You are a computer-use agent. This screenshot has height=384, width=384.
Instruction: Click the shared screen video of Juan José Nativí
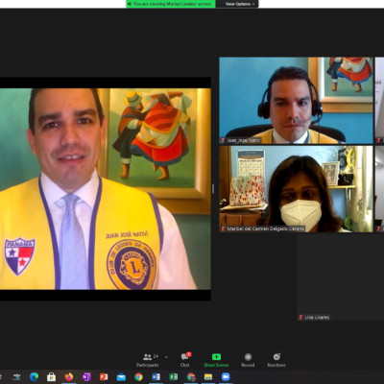[x=106, y=189]
